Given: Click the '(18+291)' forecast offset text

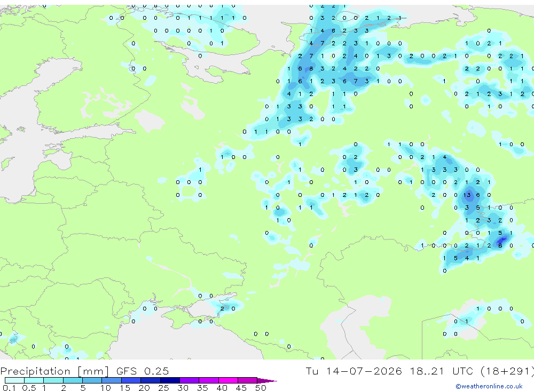Looking at the screenshot, I should tap(507, 371).
